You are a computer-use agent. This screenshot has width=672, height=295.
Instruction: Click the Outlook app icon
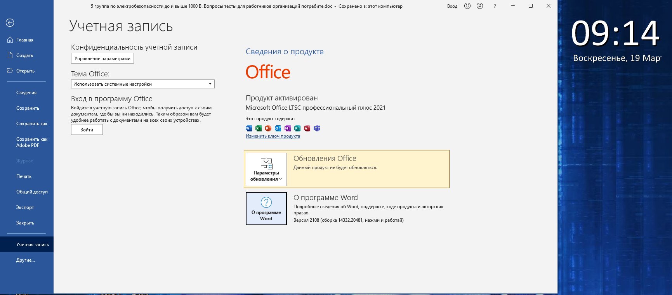[278, 128]
